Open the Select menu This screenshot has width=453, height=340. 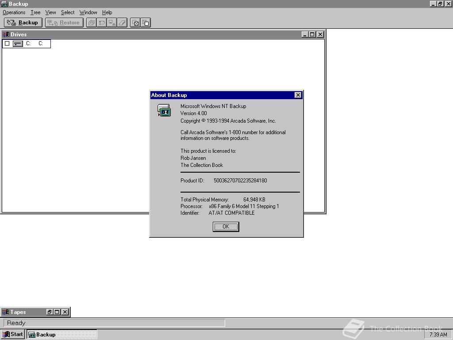coord(68,12)
